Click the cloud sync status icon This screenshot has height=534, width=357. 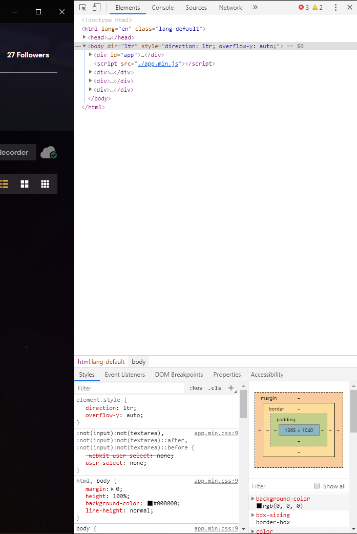49,152
